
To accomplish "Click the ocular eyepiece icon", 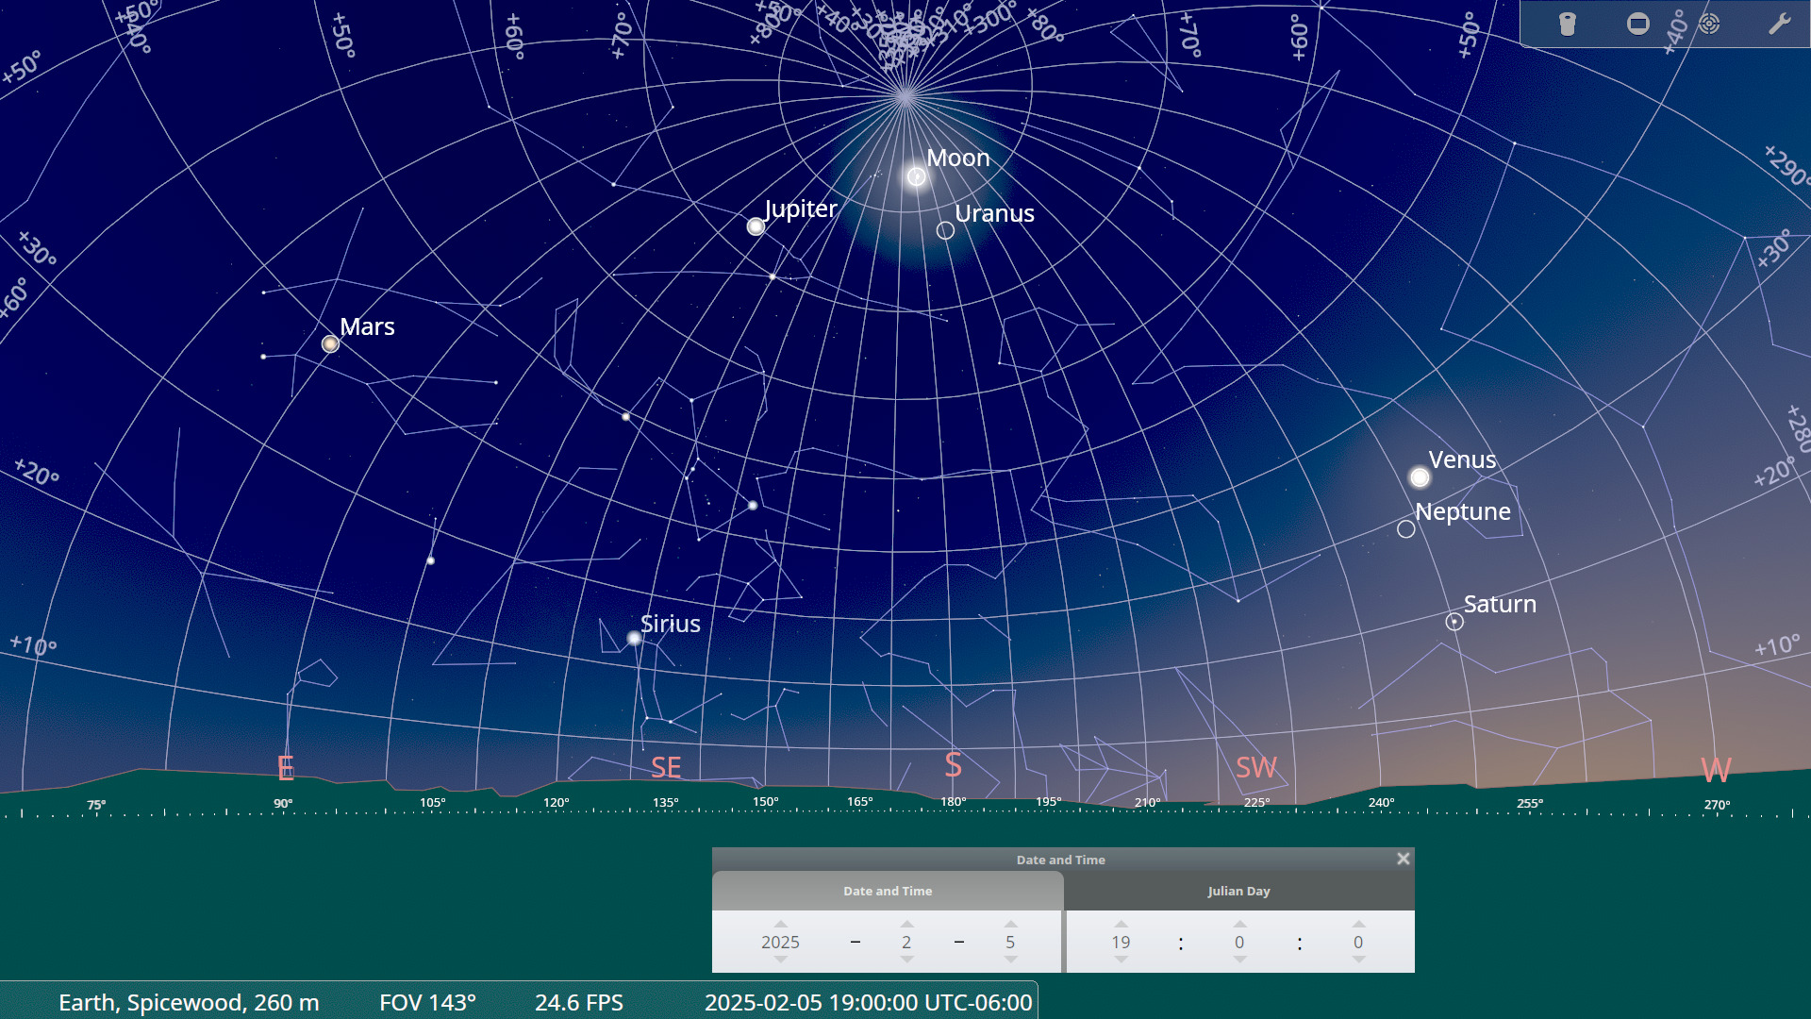I will pyautogui.click(x=1567, y=24).
